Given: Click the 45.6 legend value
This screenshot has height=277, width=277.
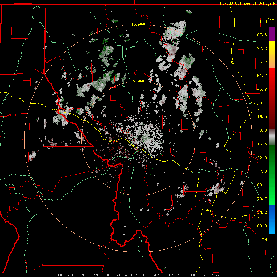Looking at the screenshot, I should (x=262, y=89).
